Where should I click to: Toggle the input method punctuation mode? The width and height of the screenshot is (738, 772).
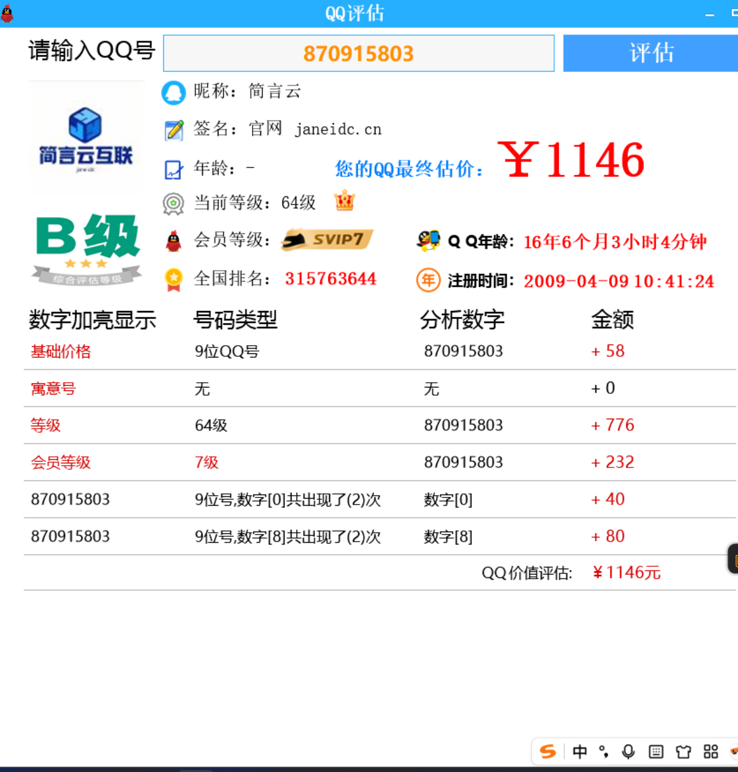tap(603, 751)
